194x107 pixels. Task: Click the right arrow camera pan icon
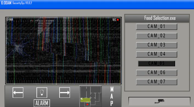pos(64,93)
